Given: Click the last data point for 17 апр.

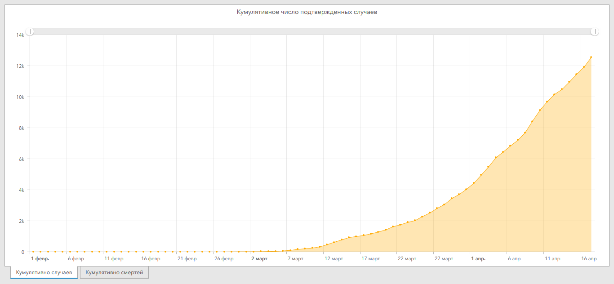Looking at the screenshot, I should [591, 57].
